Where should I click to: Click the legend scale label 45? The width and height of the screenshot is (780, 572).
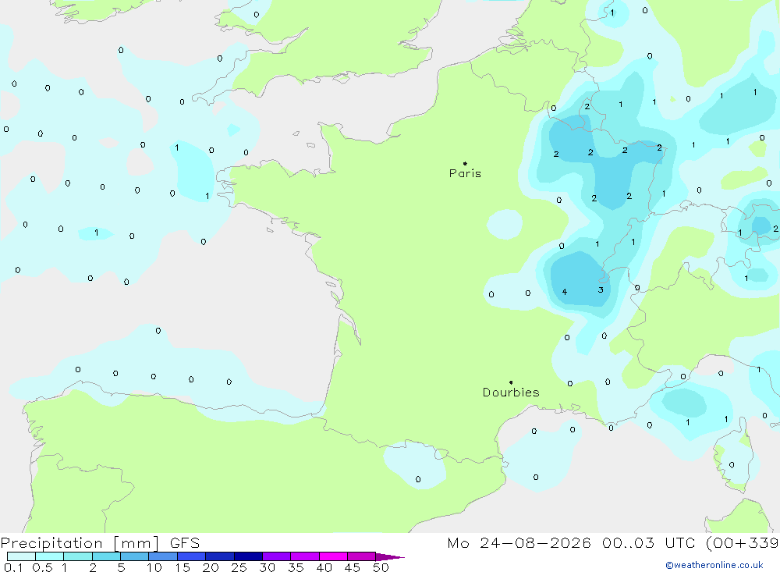pos(353,567)
